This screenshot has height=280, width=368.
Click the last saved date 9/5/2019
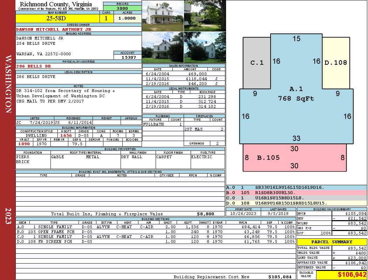pos(278,213)
